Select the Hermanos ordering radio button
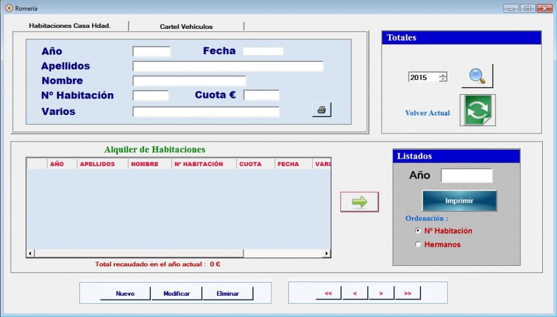 [418, 245]
